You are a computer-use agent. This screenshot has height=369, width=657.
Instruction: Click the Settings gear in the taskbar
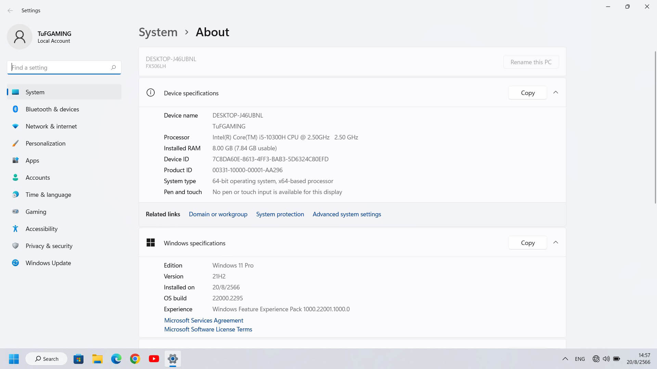click(x=173, y=359)
